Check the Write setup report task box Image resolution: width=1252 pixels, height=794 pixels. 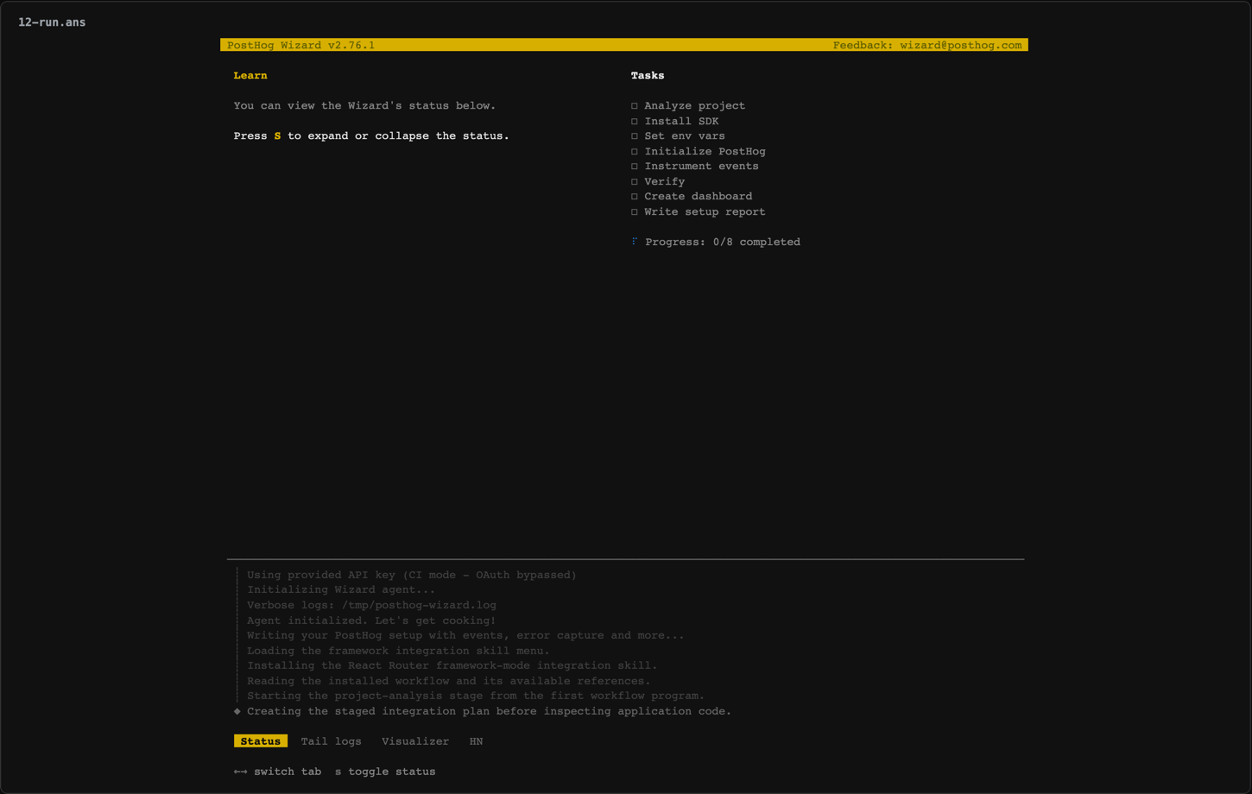pyautogui.click(x=635, y=212)
